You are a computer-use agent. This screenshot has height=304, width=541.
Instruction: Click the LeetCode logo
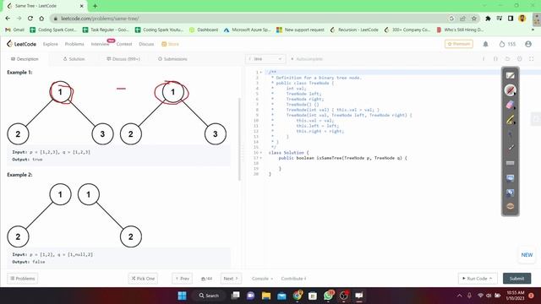point(21,44)
